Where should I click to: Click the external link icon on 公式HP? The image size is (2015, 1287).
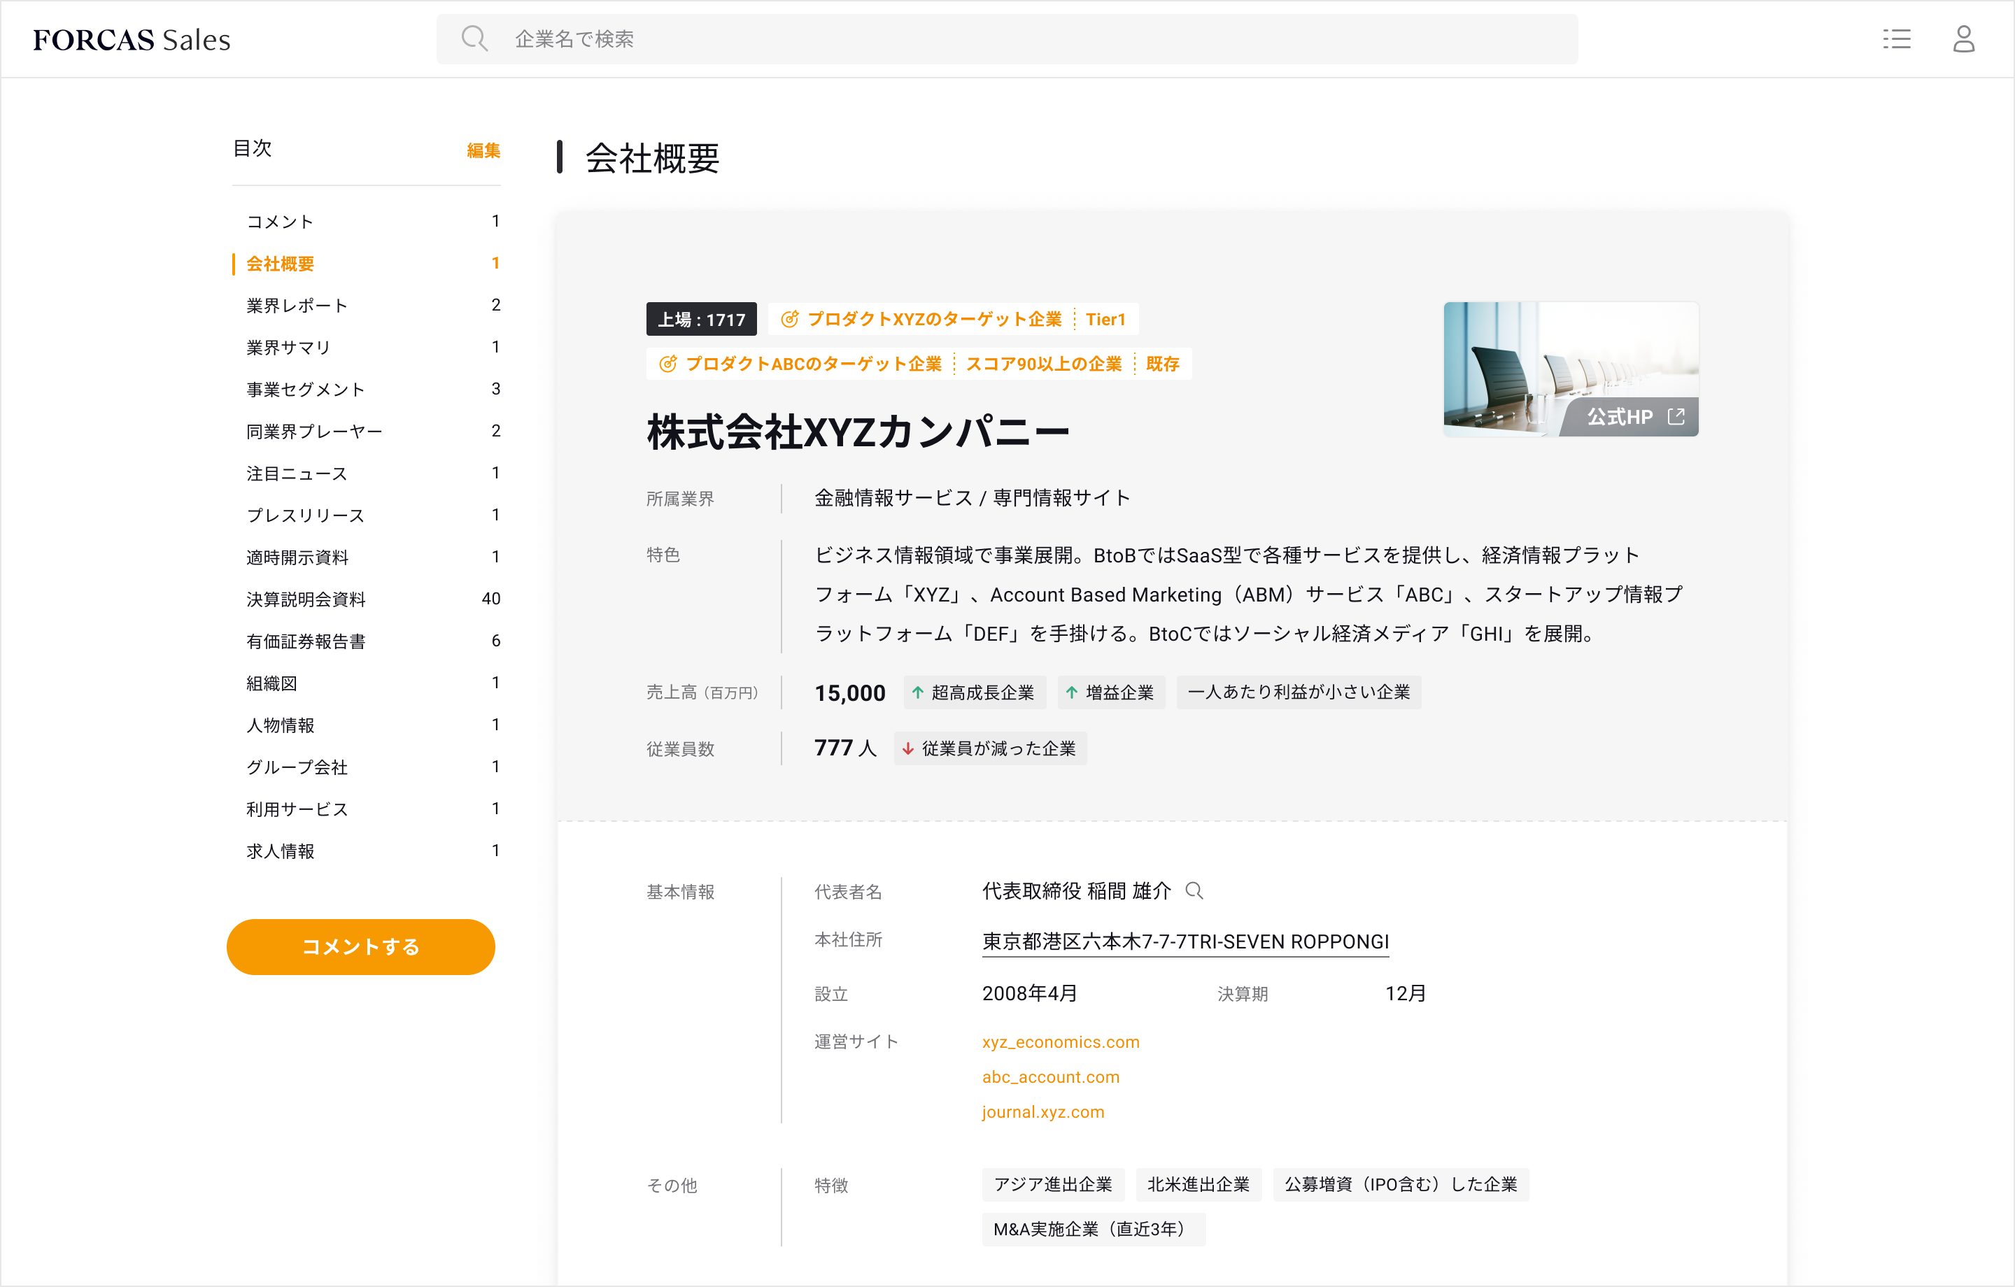point(1675,417)
